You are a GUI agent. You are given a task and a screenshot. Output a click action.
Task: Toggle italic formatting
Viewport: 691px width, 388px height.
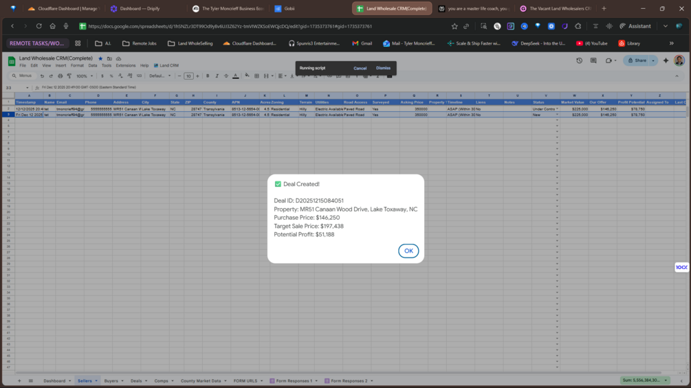coord(217,76)
